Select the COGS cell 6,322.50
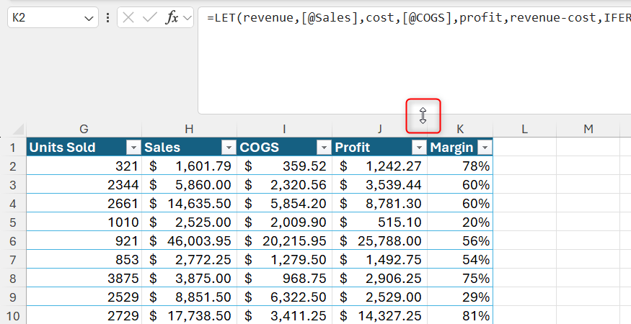The width and height of the screenshot is (631, 324). [x=284, y=297]
